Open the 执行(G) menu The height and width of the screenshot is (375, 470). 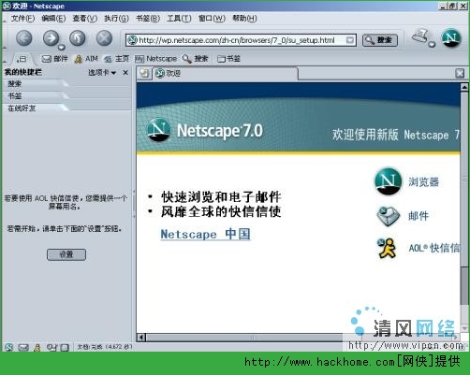(116, 19)
